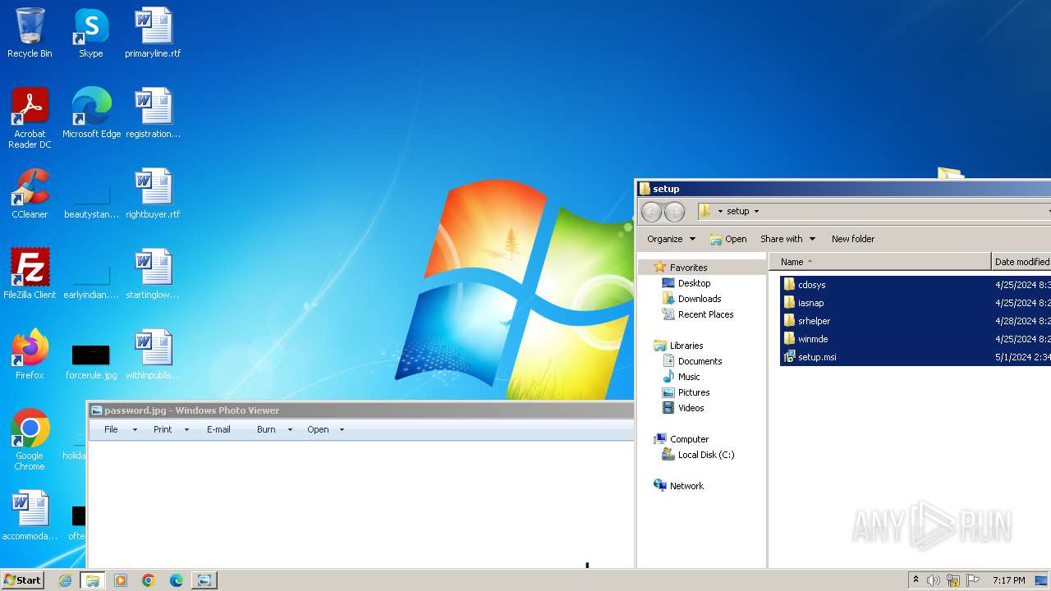Click Internet Explorer in the taskbar
1051x591 pixels.
coord(65,580)
